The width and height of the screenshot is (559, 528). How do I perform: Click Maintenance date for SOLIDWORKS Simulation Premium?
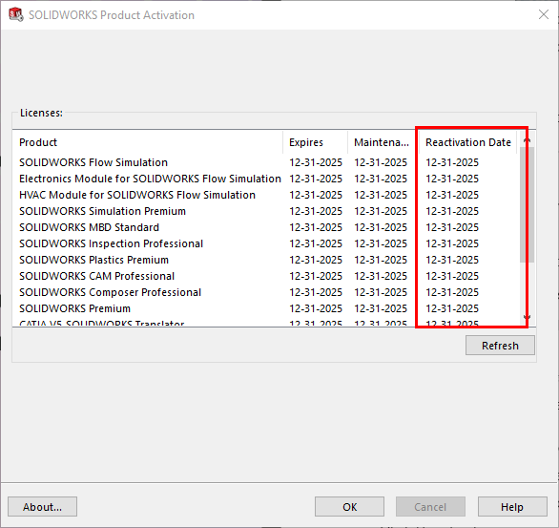click(x=381, y=211)
